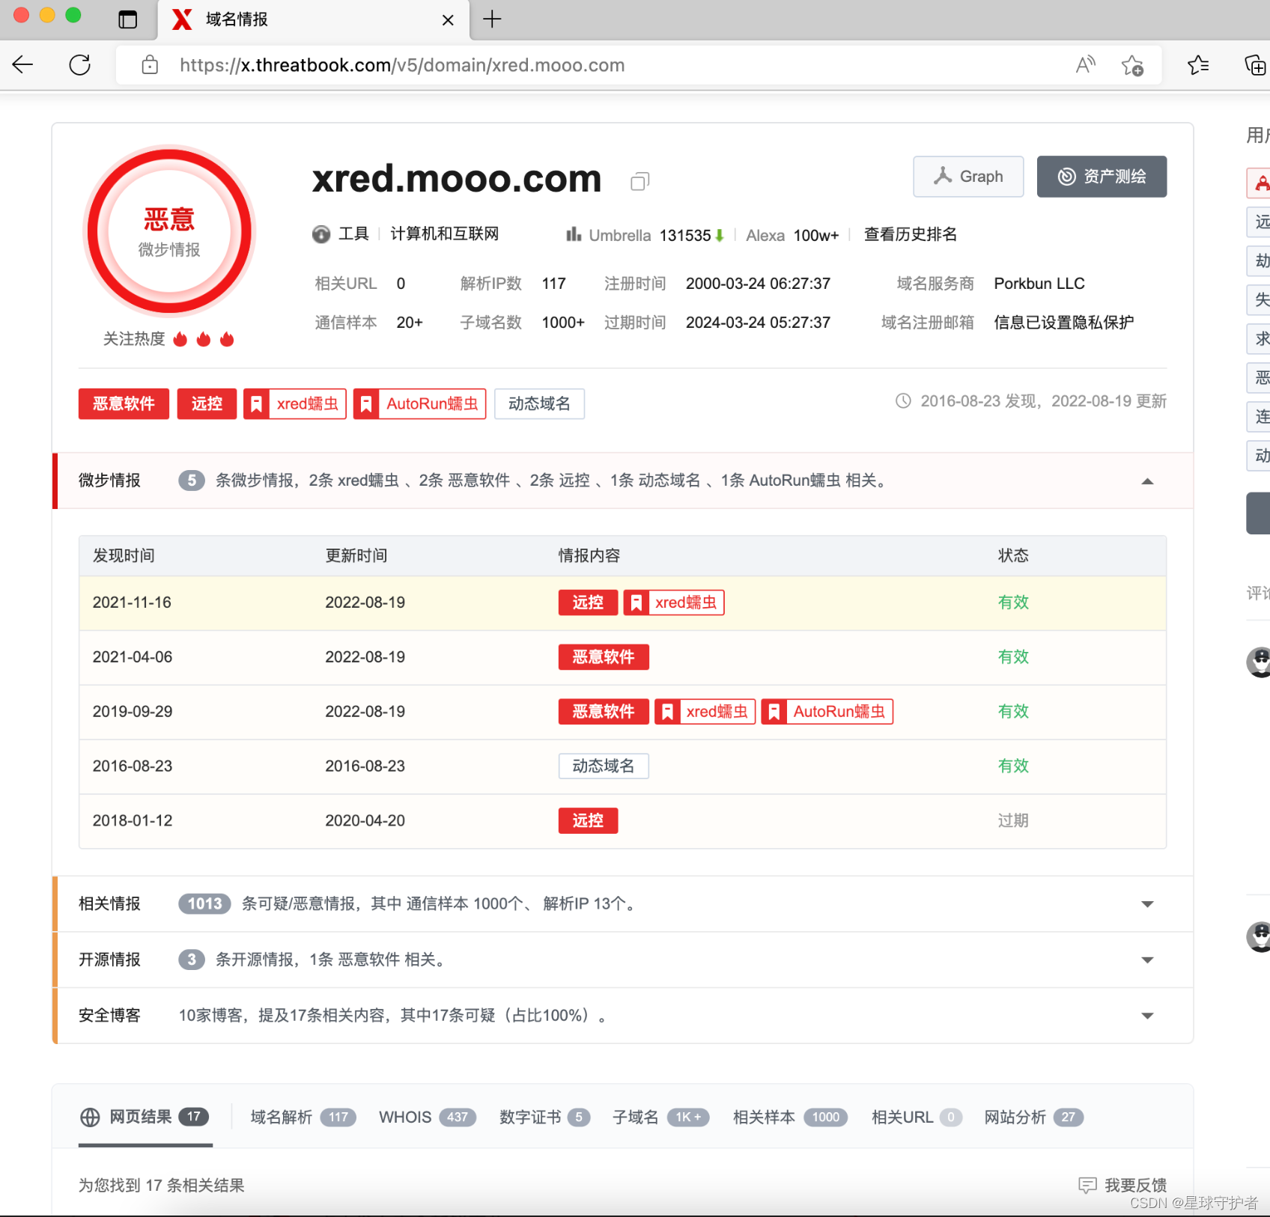The image size is (1270, 1217).
Task: Switch to the 域名解析 tab
Action: pos(303,1117)
